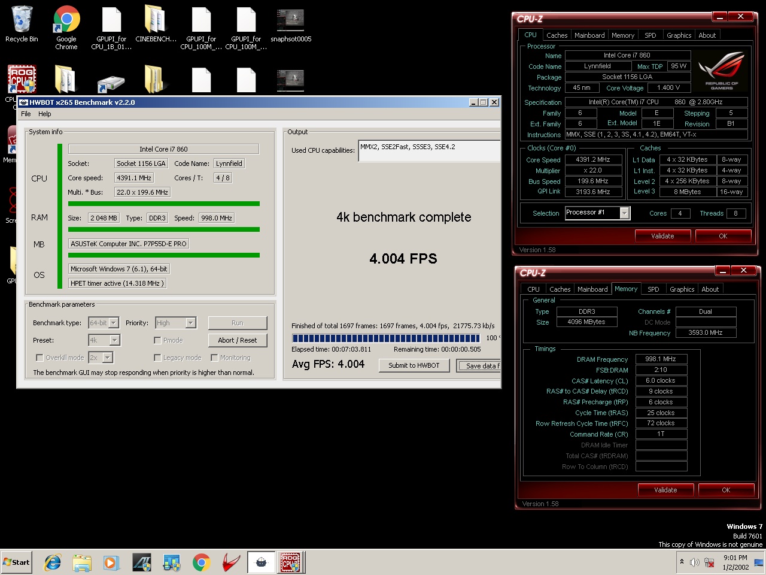Click OK in CPU-Z window showing Memory tab

pyautogui.click(x=726, y=490)
